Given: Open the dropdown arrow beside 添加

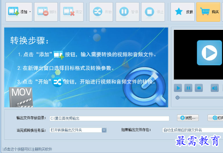Looking at the screenshot, I should (x=30, y=12).
